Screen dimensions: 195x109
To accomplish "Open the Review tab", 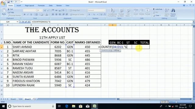I will tap(59, 5).
